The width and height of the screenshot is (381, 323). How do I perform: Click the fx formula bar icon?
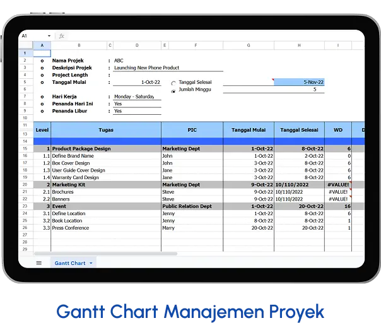(x=61, y=36)
